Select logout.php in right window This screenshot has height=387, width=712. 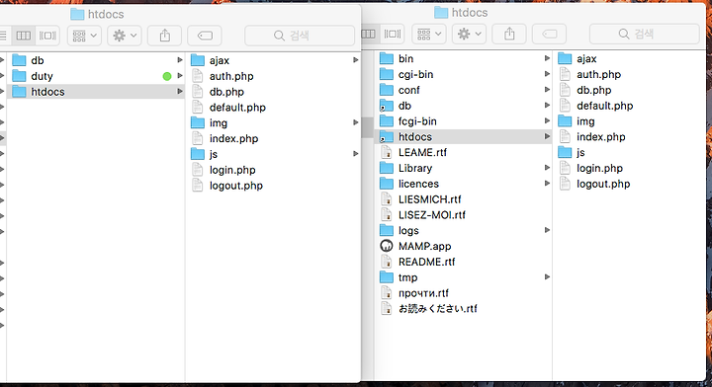(x=629, y=184)
